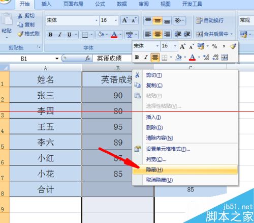Screen dimensions: 254x223
Task: Switch to the 插入 tab
Action: pos(46,4)
